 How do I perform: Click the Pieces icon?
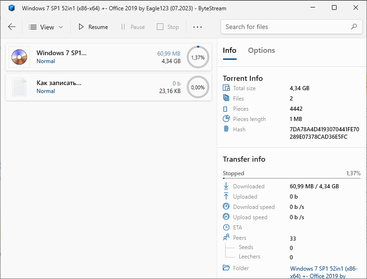[225, 109]
